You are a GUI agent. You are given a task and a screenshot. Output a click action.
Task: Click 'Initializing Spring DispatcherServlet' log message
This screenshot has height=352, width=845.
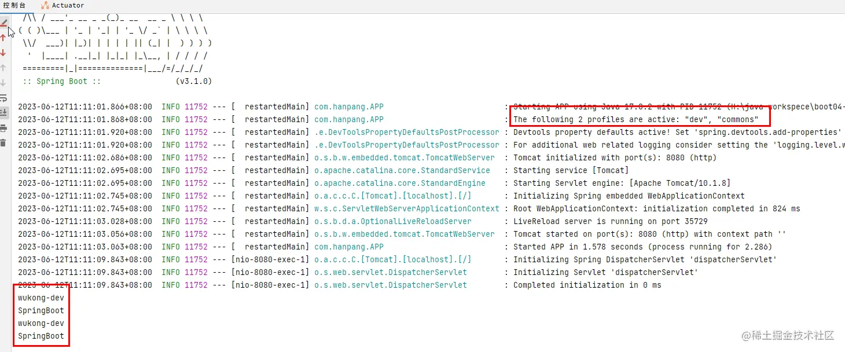[645, 259]
